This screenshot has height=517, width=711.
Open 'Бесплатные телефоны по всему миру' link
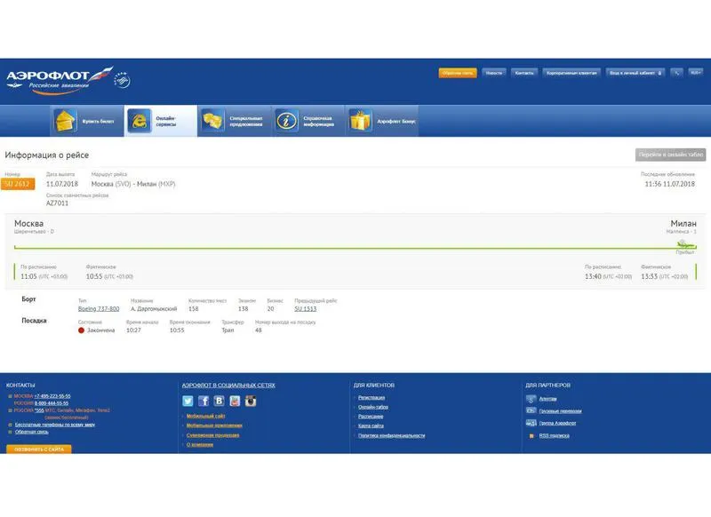55,425
